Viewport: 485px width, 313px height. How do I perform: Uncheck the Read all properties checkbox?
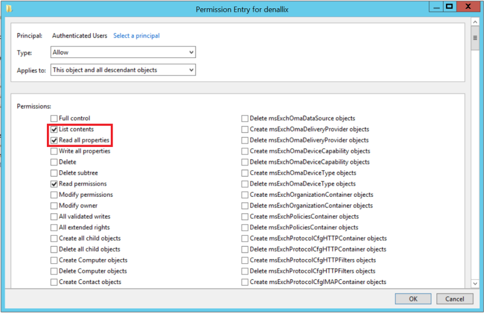[54, 140]
